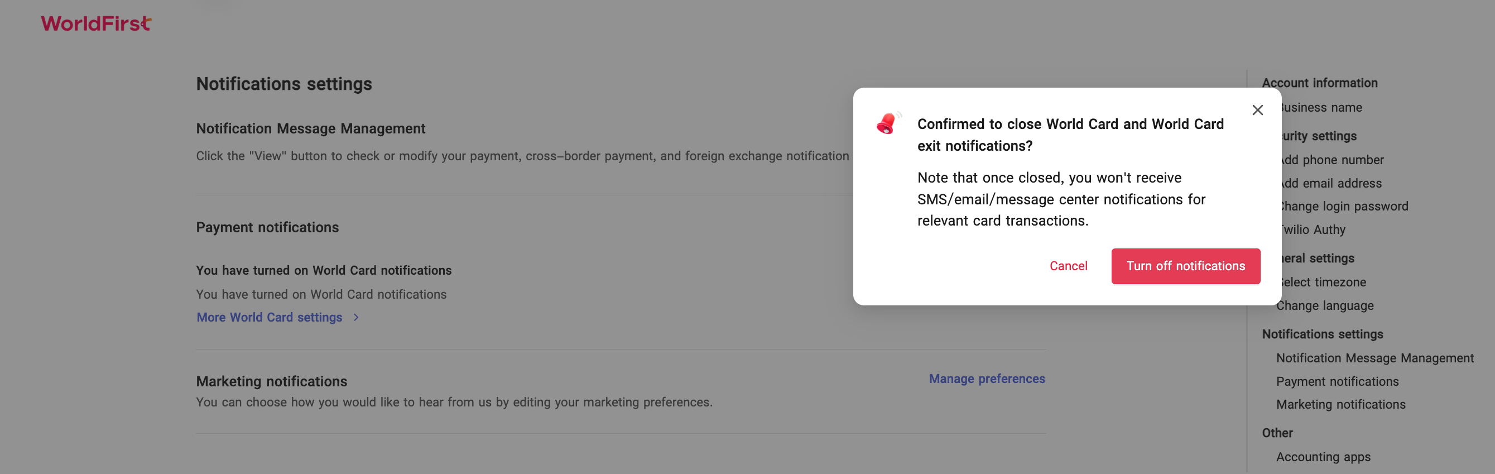The width and height of the screenshot is (1495, 474).
Task: Click Notifications settings sidebar heading
Action: coord(1322,334)
